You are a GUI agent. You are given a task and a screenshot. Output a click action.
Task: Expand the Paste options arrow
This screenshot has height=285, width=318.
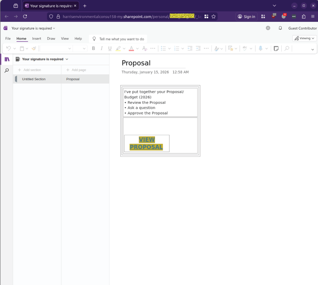[x=27, y=49]
